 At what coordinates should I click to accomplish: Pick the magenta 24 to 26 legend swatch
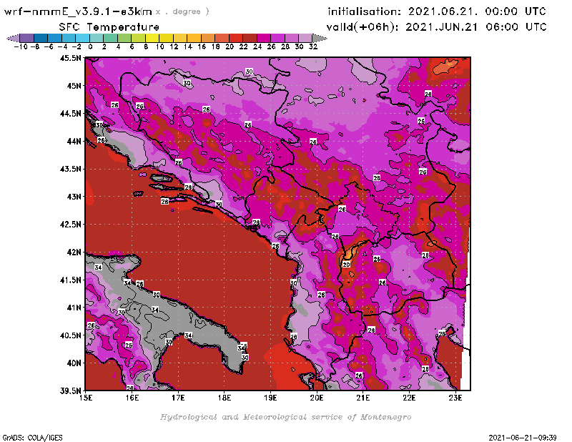point(264,38)
